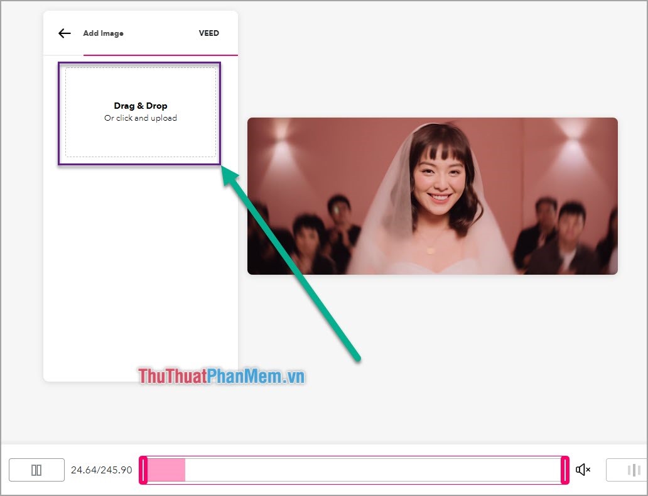This screenshot has height=496, width=648.
Task: Click the back arrow in the Add Image panel
Action: (x=64, y=33)
